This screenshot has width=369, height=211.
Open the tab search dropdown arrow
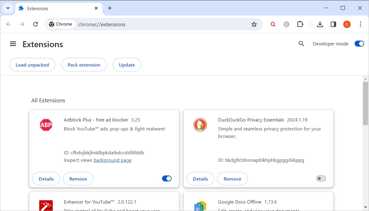pos(8,8)
